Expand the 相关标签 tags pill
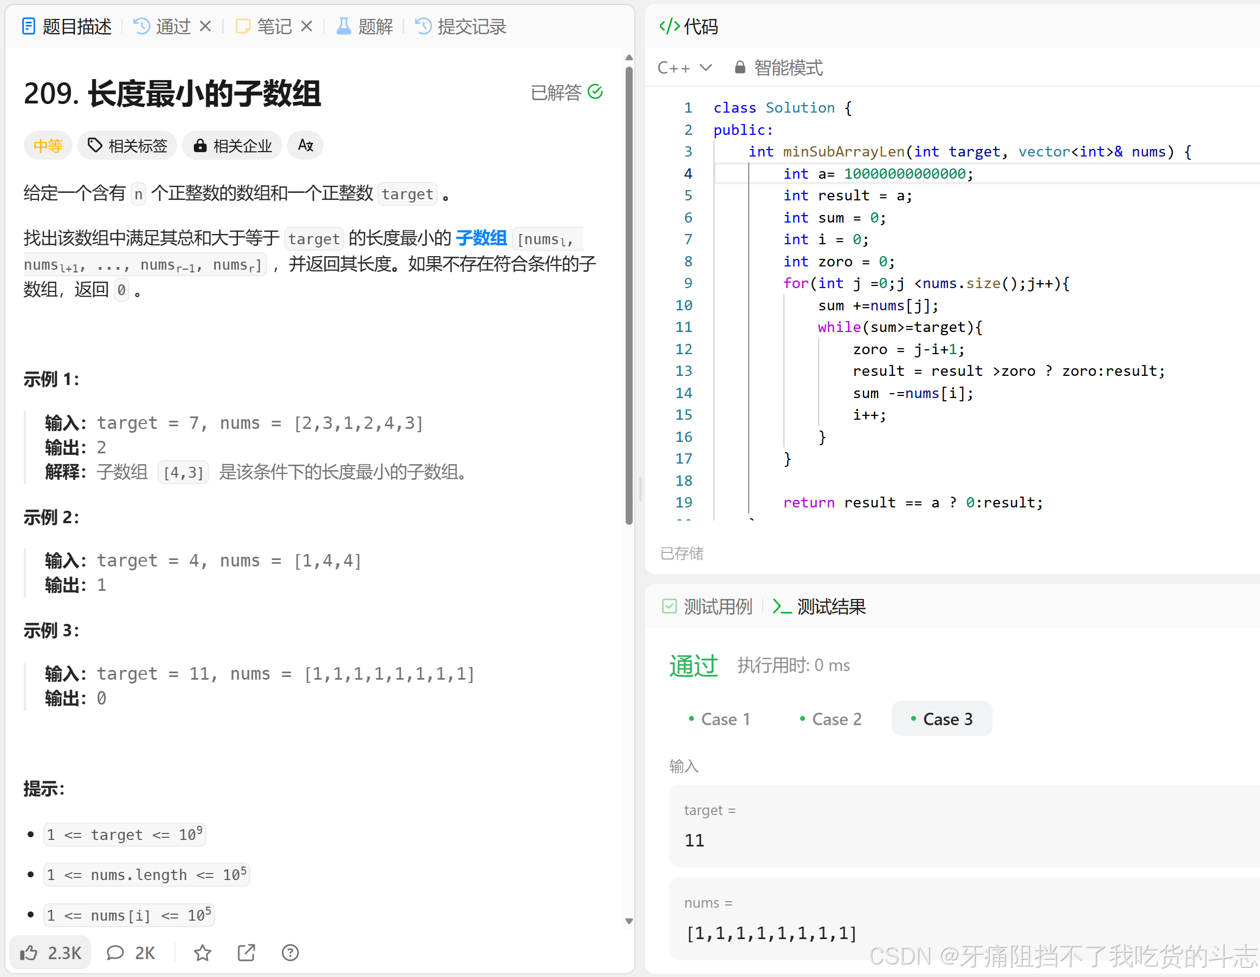This screenshot has width=1260, height=977. coord(127,145)
